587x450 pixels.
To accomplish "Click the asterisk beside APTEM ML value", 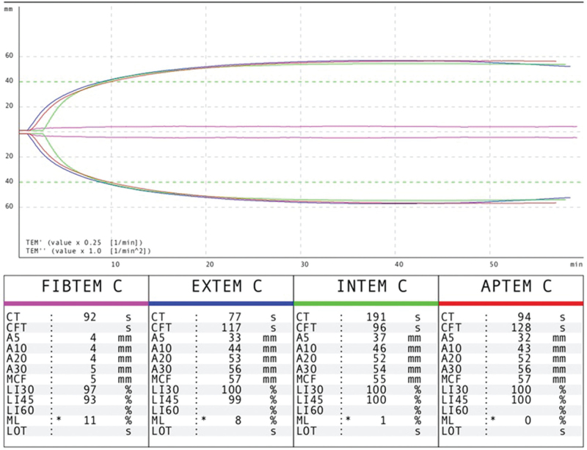I will pyautogui.click(x=493, y=418).
